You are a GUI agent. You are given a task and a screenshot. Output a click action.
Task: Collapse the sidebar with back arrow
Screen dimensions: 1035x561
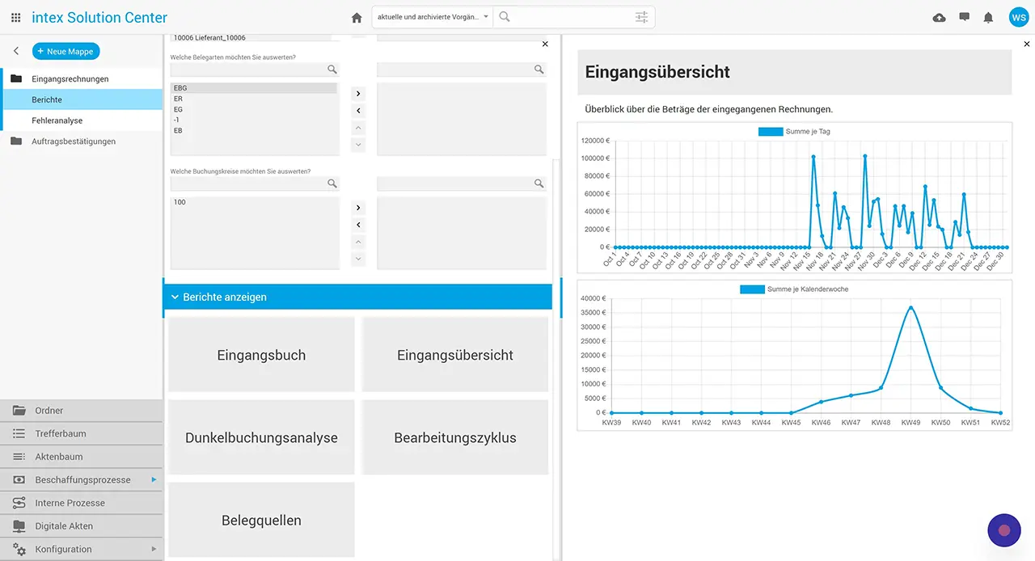point(16,51)
